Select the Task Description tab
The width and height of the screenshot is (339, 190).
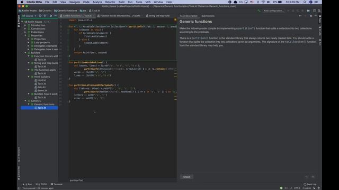[x=189, y=16]
